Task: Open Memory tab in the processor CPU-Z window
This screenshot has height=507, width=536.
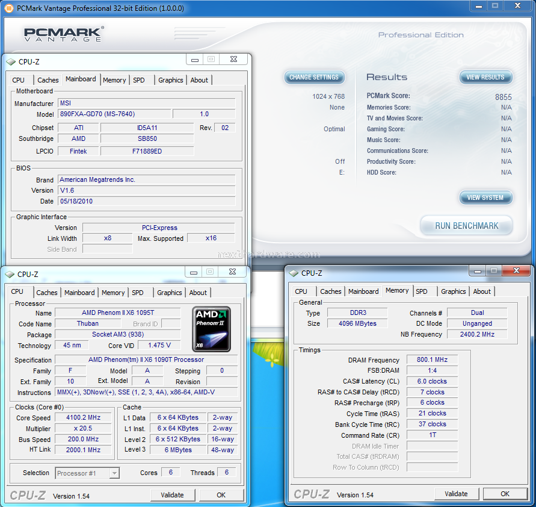Action: pos(113,293)
